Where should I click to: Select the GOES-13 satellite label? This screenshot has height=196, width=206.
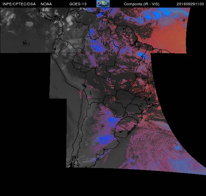[78, 4]
